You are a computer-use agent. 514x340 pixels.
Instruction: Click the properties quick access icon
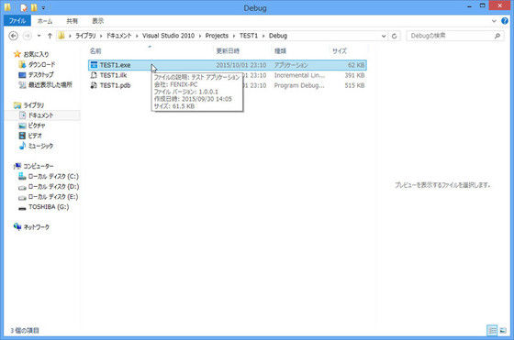point(24,7)
